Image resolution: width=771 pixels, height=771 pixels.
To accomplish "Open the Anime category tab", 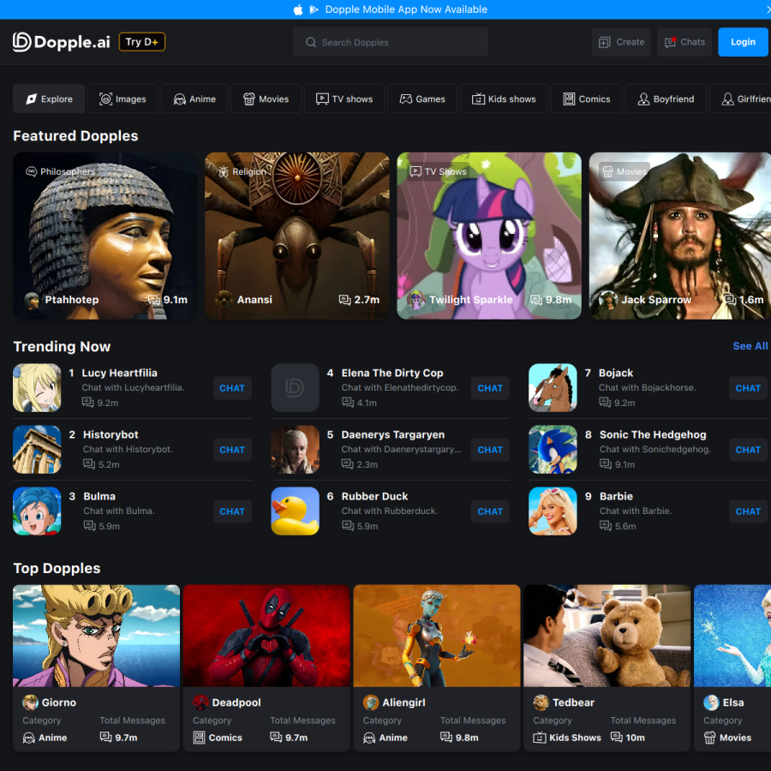I will [x=194, y=99].
